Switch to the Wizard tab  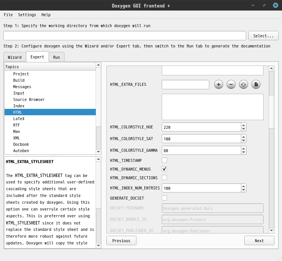tap(15, 57)
